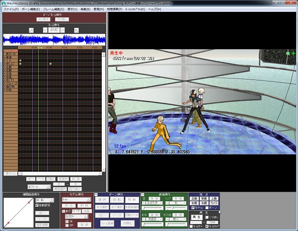Toggle the モデル checkbox in view panel
Screen dimensions: 298x231
[193, 208]
